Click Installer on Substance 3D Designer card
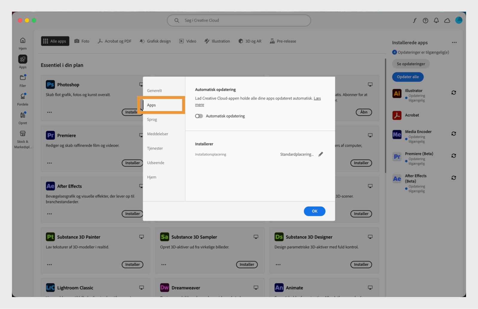 click(361, 264)
